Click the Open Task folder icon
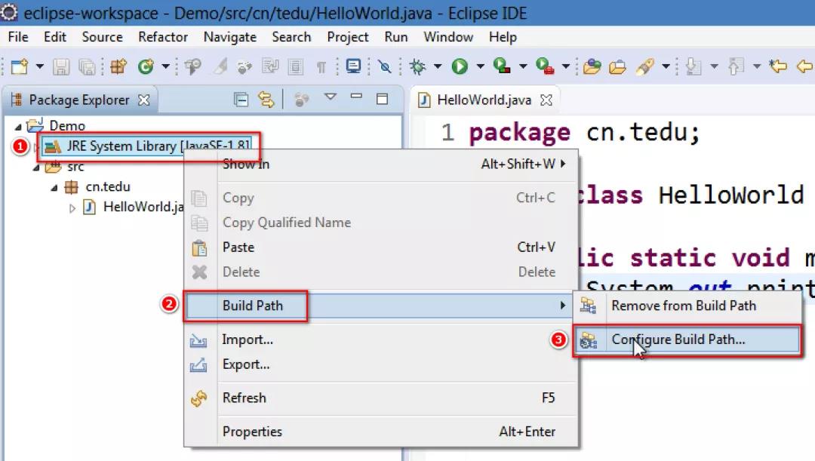Viewport: 815px width, 461px height. (617, 66)
